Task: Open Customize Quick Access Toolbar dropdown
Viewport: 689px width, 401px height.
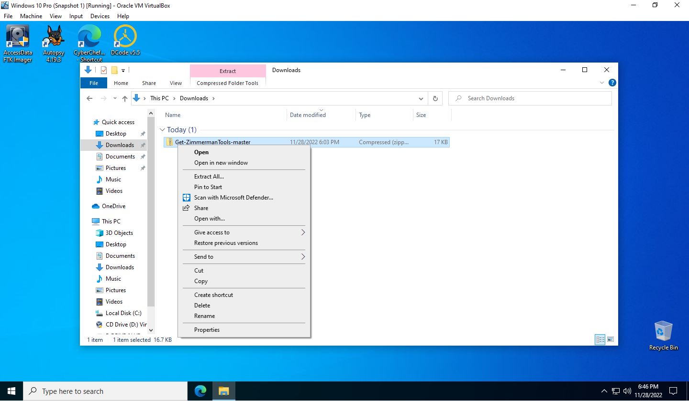Action: (123, 70)
